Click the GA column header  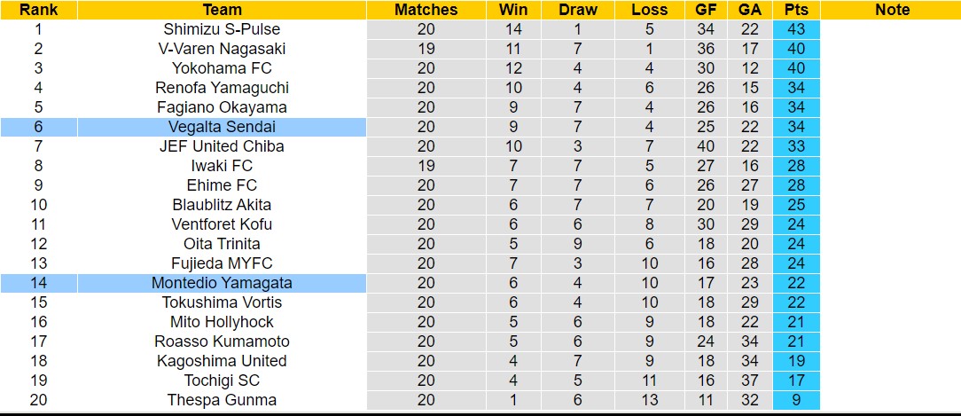point(747,10)
